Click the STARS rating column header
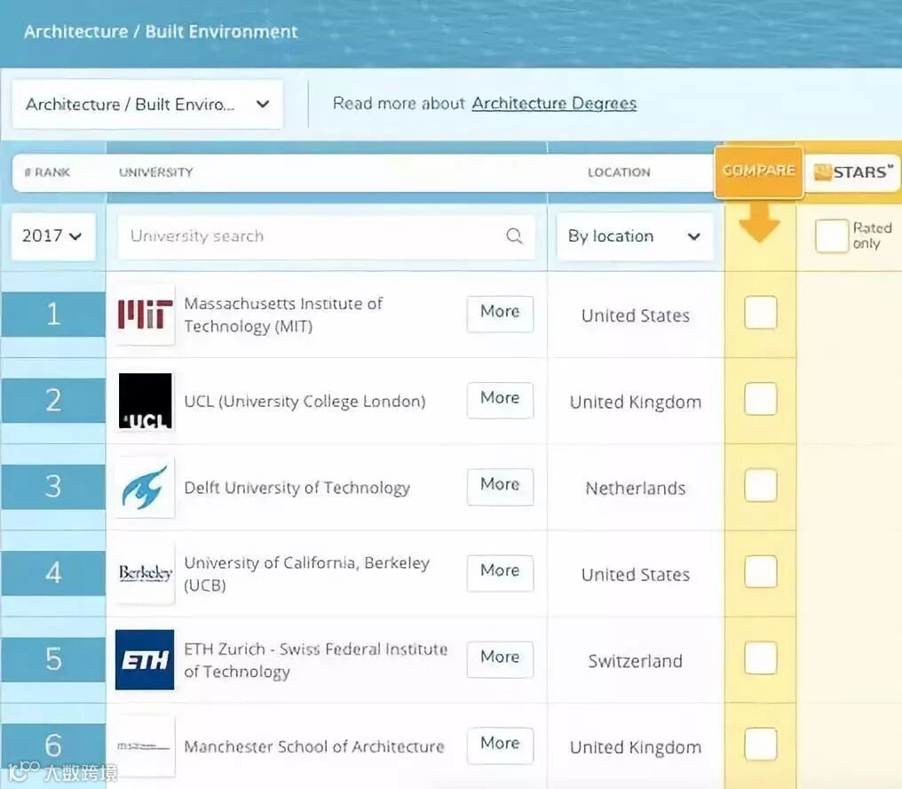 [x=853, y=171]
